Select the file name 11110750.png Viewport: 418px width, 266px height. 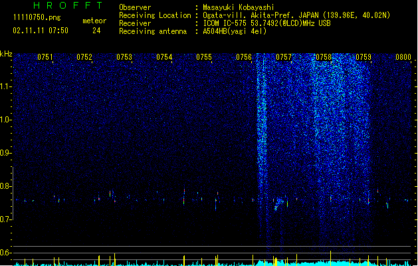(37, 17)
